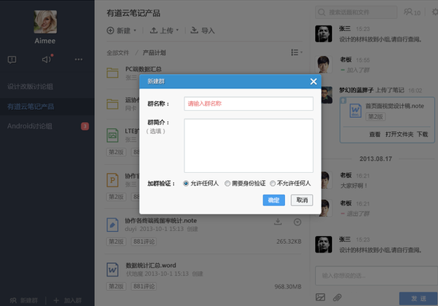Open the list view mode dropdown
The height and width of the screenshot is (306, 438).
[x=296, y=53]
